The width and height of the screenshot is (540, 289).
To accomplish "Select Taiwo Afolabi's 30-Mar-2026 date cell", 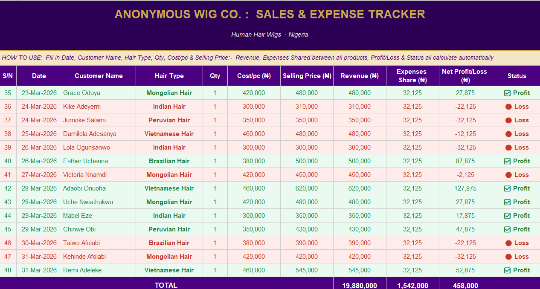I will pyautogui.click(x=39, y=243).
